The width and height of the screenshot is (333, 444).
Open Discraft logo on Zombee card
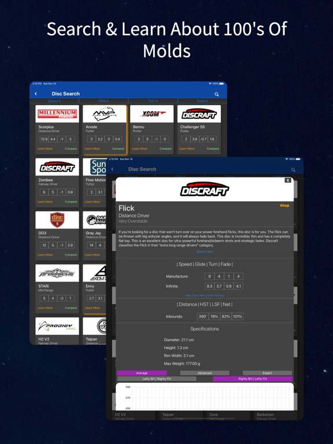(x=57, y=166)
